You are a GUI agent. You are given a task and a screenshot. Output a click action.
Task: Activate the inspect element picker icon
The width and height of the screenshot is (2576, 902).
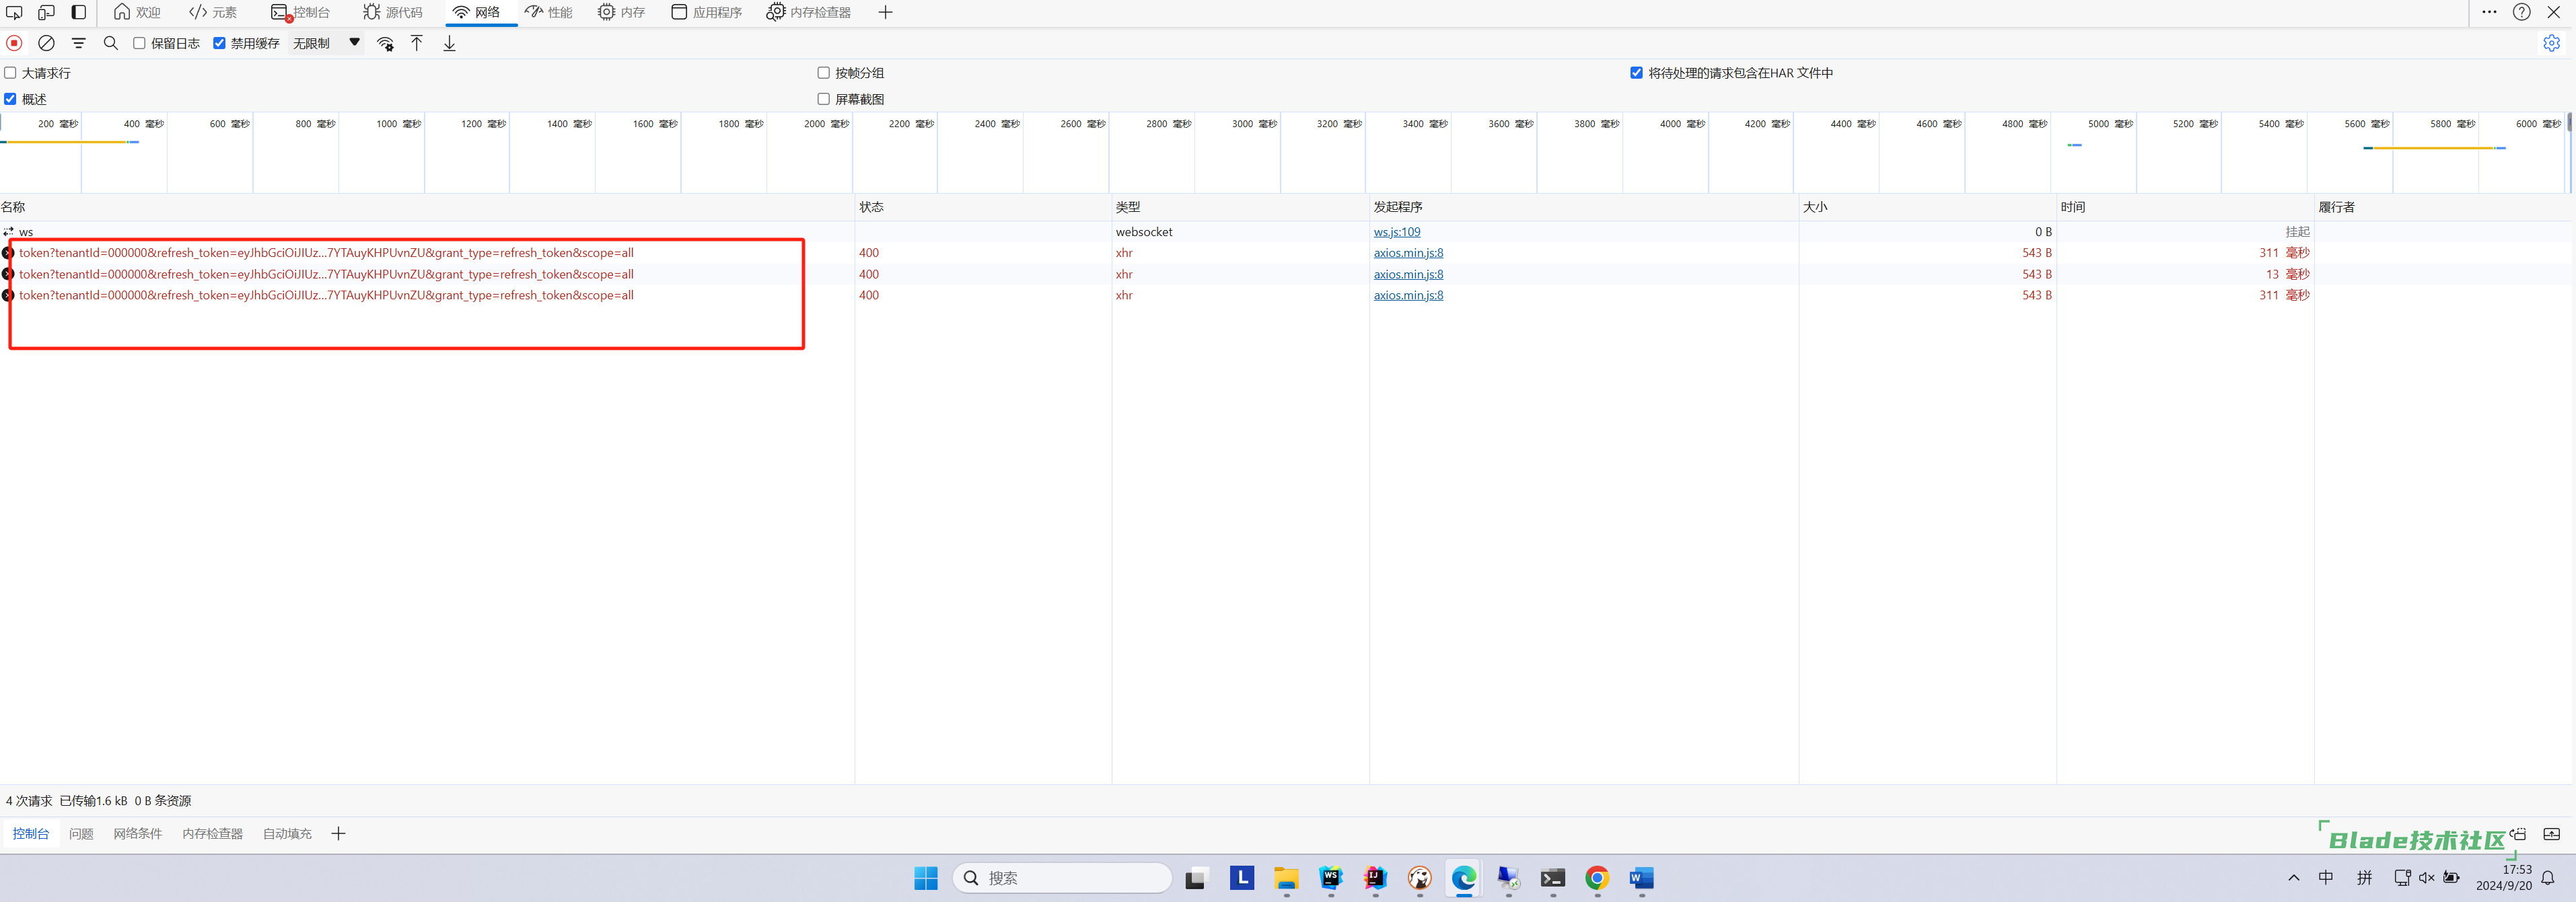pyautogui.click(x=14, y=13)
